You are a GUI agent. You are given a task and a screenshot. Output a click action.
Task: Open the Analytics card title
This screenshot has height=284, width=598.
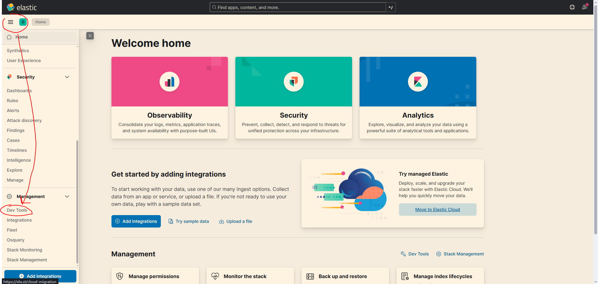(418, 115)
